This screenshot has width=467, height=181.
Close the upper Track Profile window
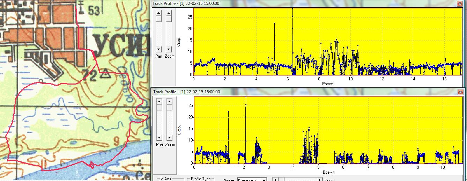(x=459, y=3)
